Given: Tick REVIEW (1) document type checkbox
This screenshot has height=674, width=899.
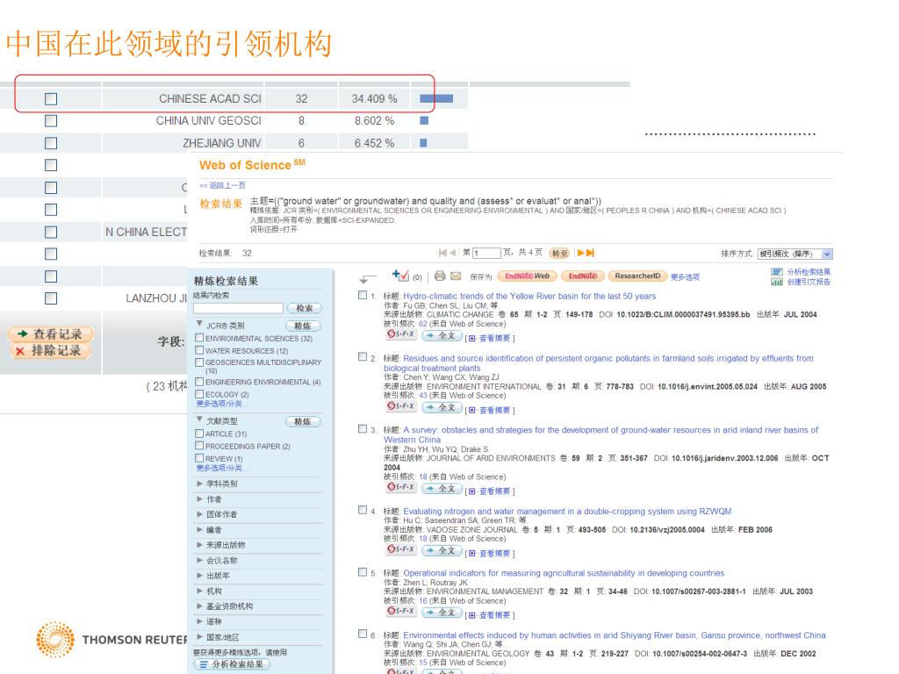Looking at the screenshot, I should pyautogui.click(x=199, y=458).
